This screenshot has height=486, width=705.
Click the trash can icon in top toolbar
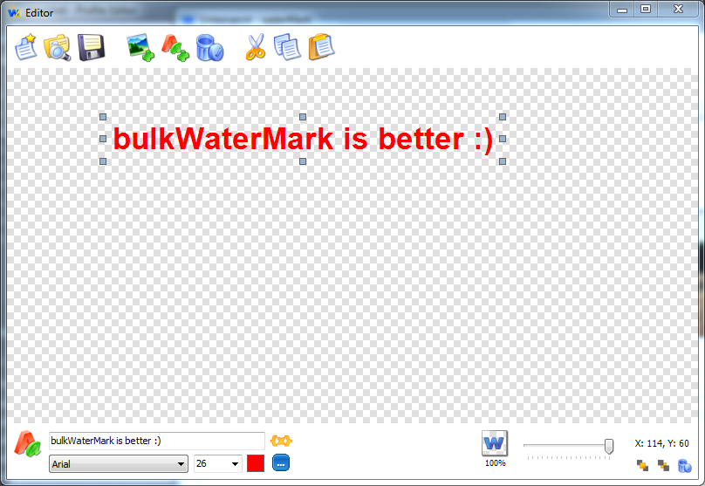coord(209,47)
